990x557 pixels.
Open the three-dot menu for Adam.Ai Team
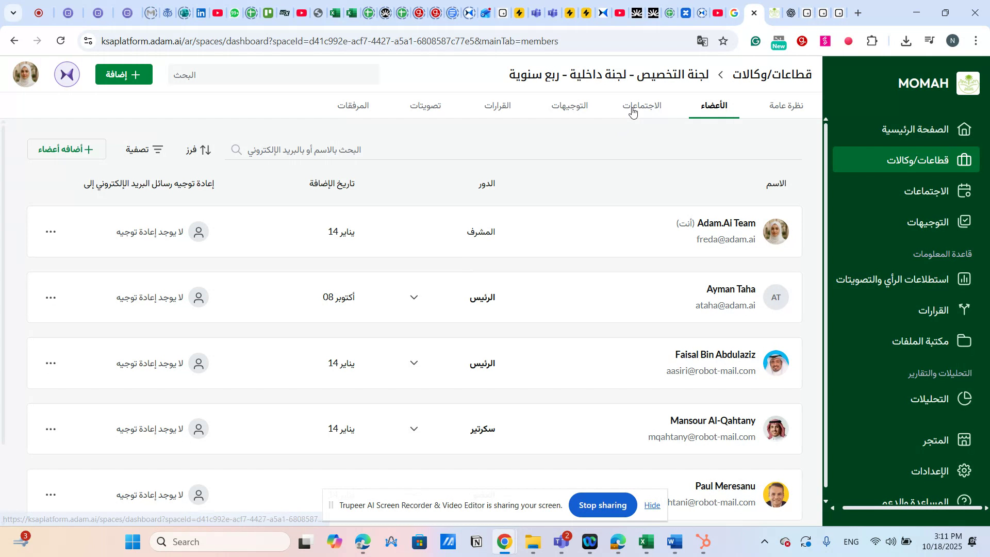pos(50,232)
